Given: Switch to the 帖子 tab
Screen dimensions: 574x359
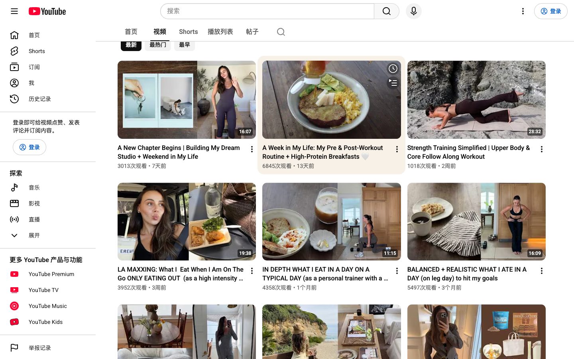Looking at the screenshot, I should pos(252,32).
